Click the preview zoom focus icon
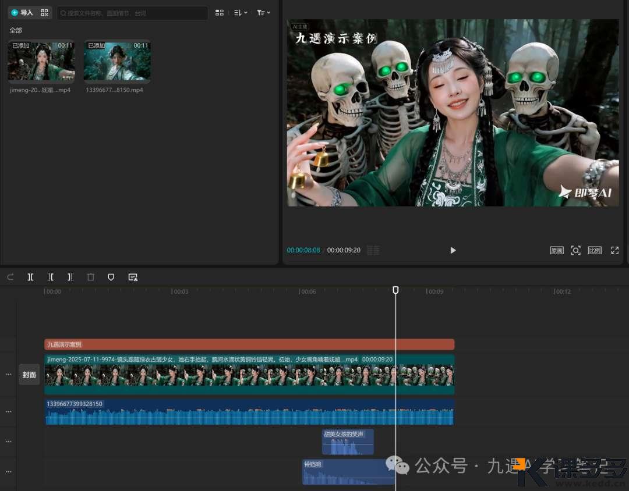Viewport: 629px width, 491px height. tap(575, 251)
